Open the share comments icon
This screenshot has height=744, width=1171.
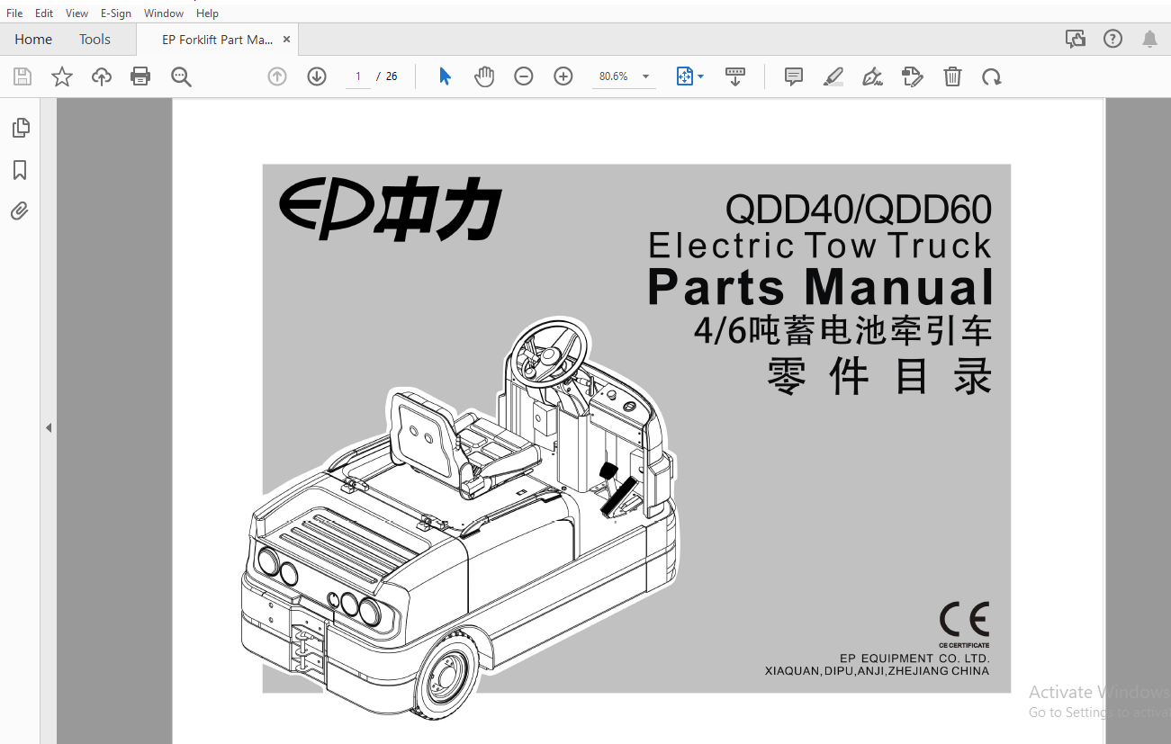pos(1076,39)
